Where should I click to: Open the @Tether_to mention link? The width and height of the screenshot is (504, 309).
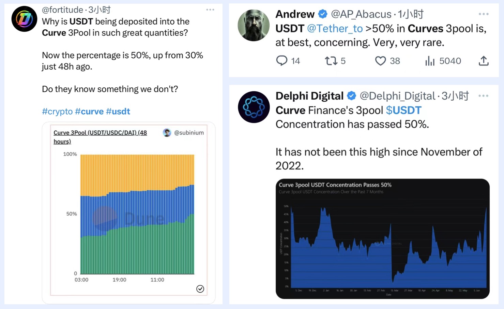(x=335, y=28)
